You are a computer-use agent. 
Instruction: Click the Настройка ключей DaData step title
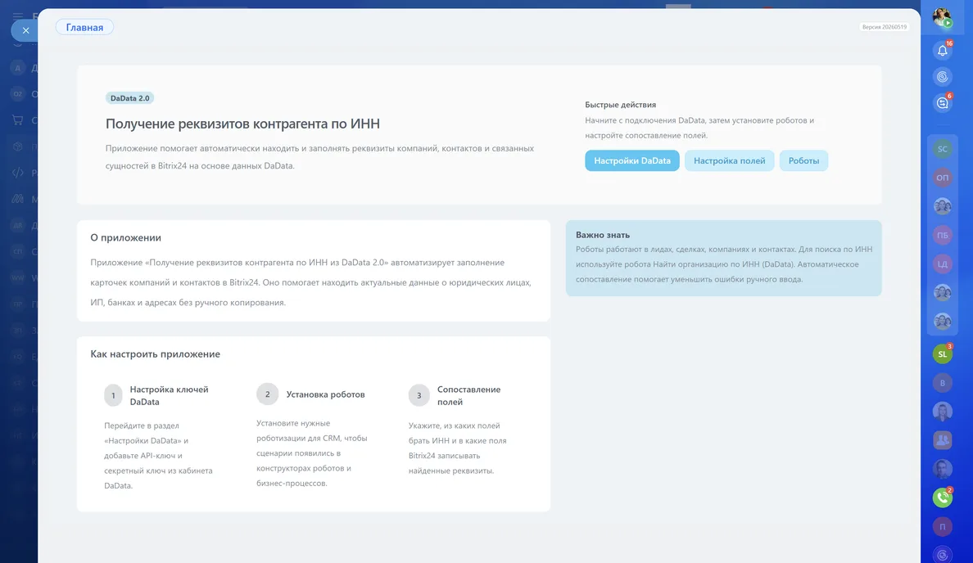pos(169,395)
